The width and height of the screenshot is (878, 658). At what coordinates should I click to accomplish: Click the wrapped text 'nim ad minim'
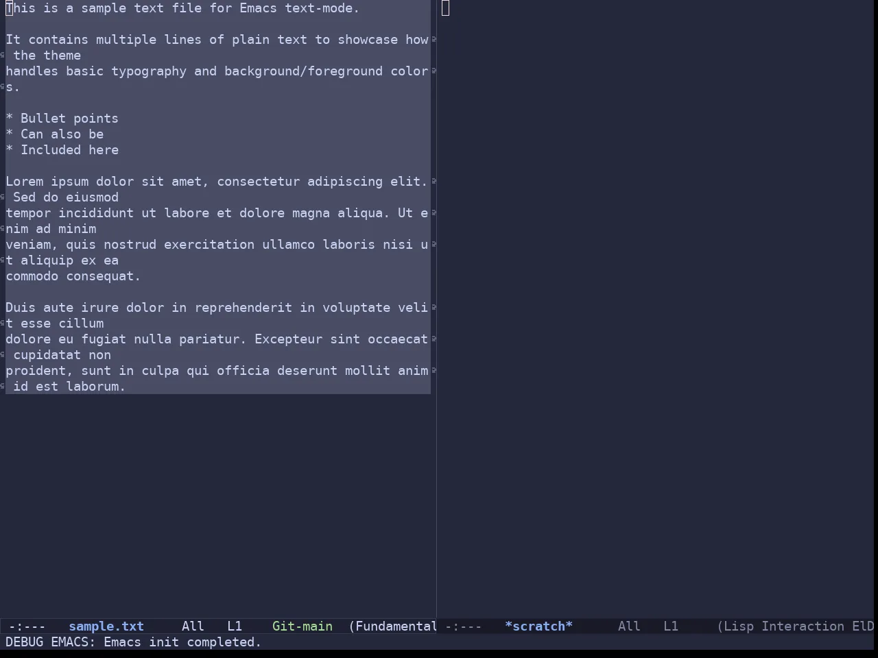tap(51, 229)
